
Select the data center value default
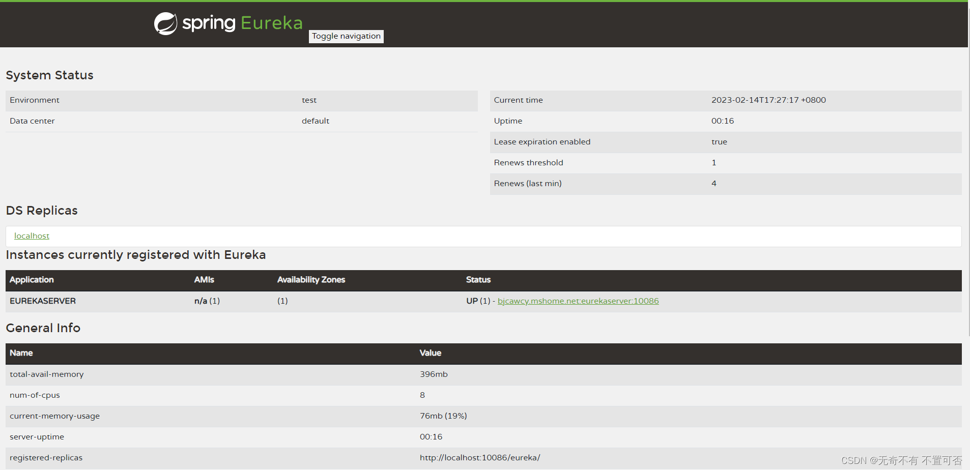tap(316, 121)
